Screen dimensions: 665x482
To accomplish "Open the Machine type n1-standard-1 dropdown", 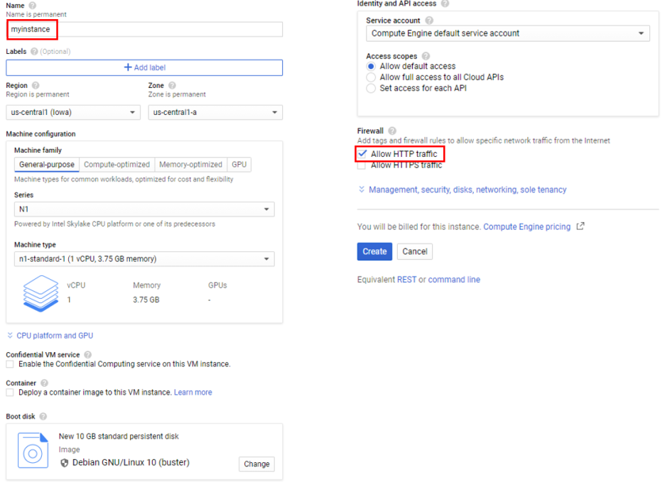I will click(x=144, y=258).
